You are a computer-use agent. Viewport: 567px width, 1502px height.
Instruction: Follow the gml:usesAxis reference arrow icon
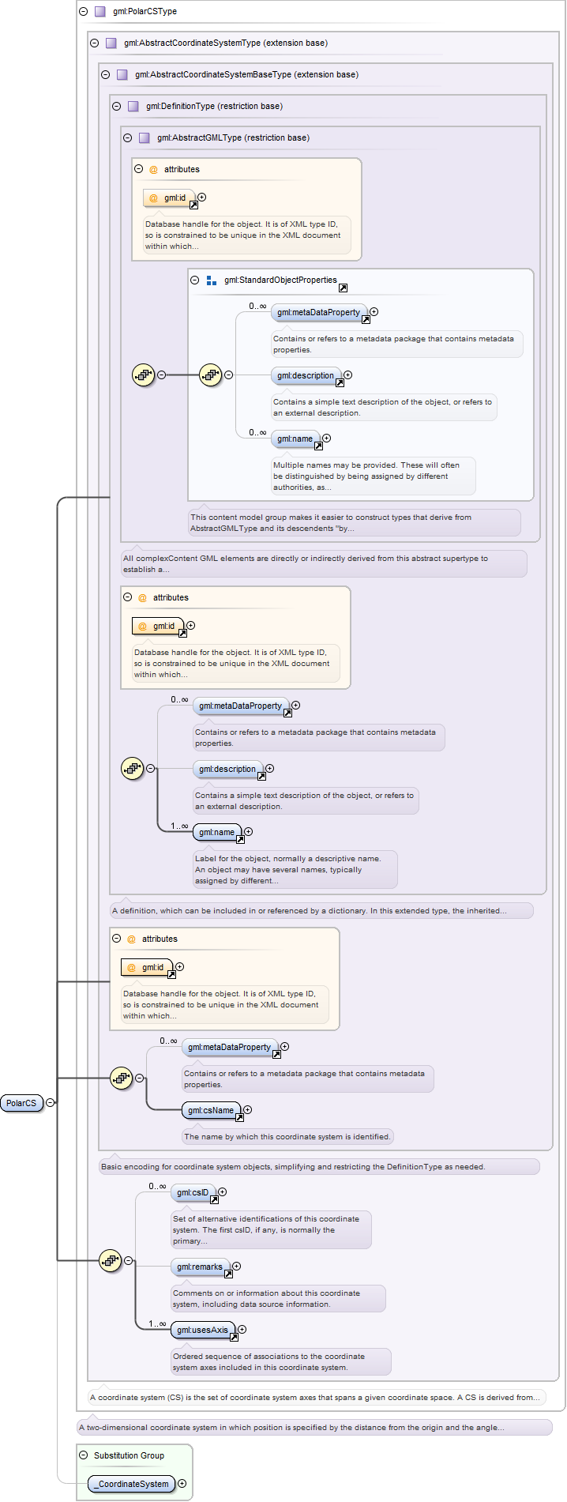pyautogui.click(x=234, y=1337)
